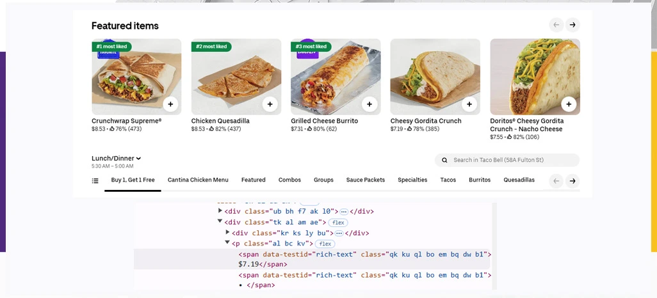Screen dimensions: 657x298
Task: Open the Grilled Cheese Burrito item image
Action: click(336, 77)
